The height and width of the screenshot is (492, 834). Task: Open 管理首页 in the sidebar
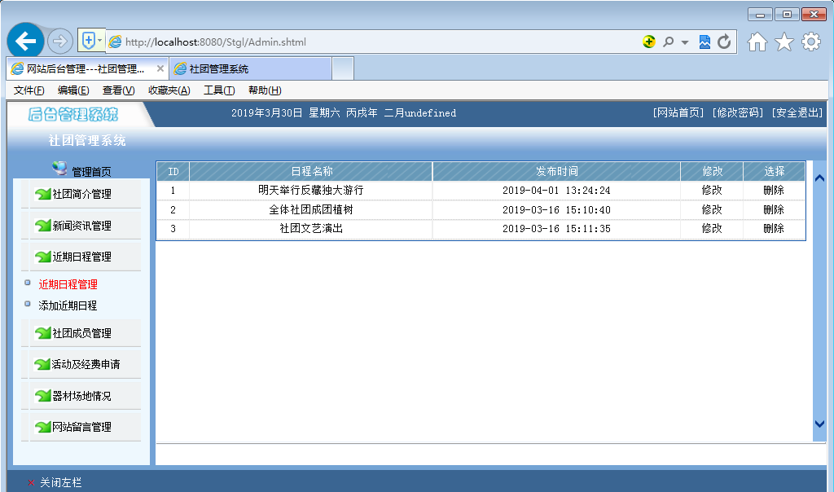91,172
